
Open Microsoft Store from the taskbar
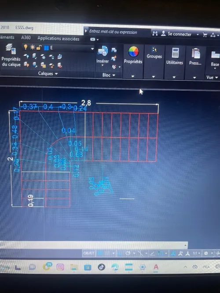point(88,267)
